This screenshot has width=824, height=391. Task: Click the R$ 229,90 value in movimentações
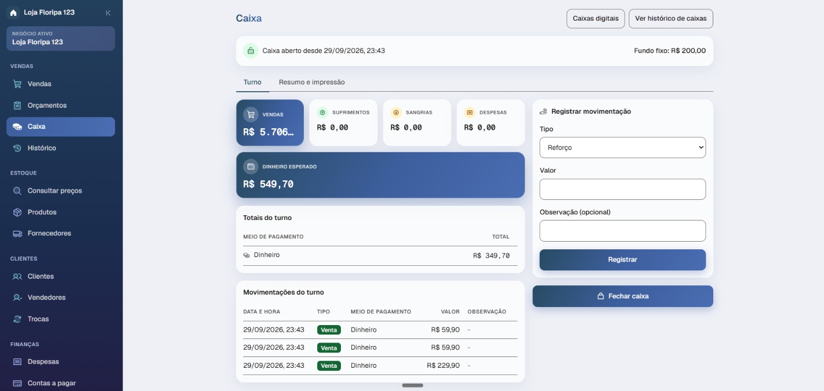click(443, 366)
